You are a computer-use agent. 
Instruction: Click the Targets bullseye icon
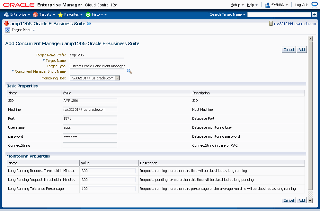pos(35,15)
